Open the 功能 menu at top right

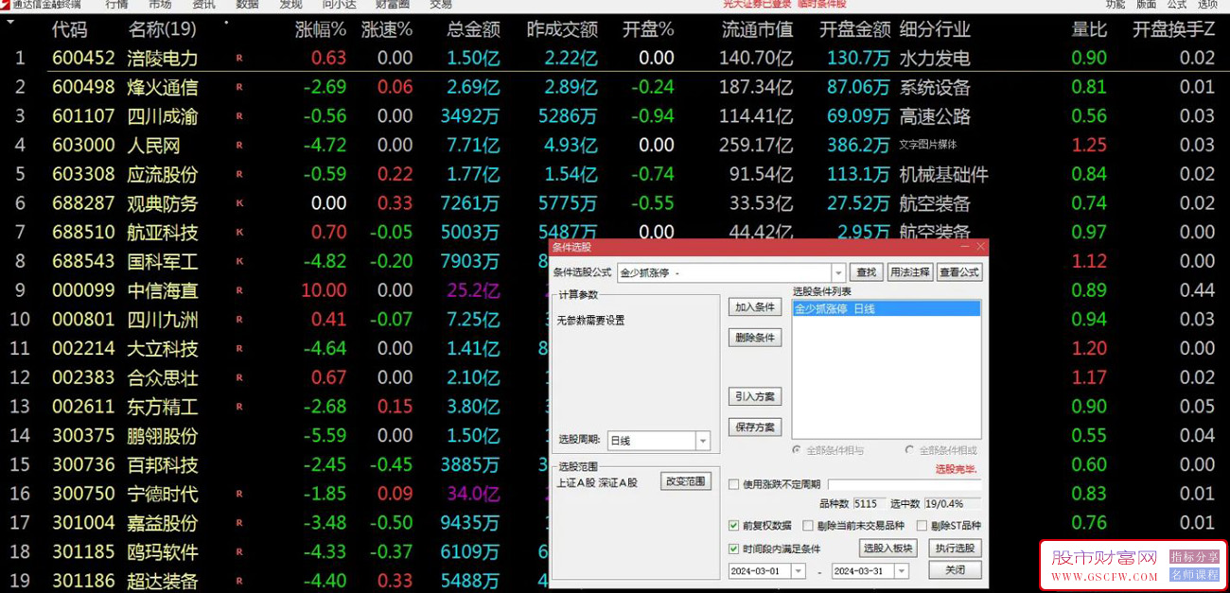click(1116, 4)
